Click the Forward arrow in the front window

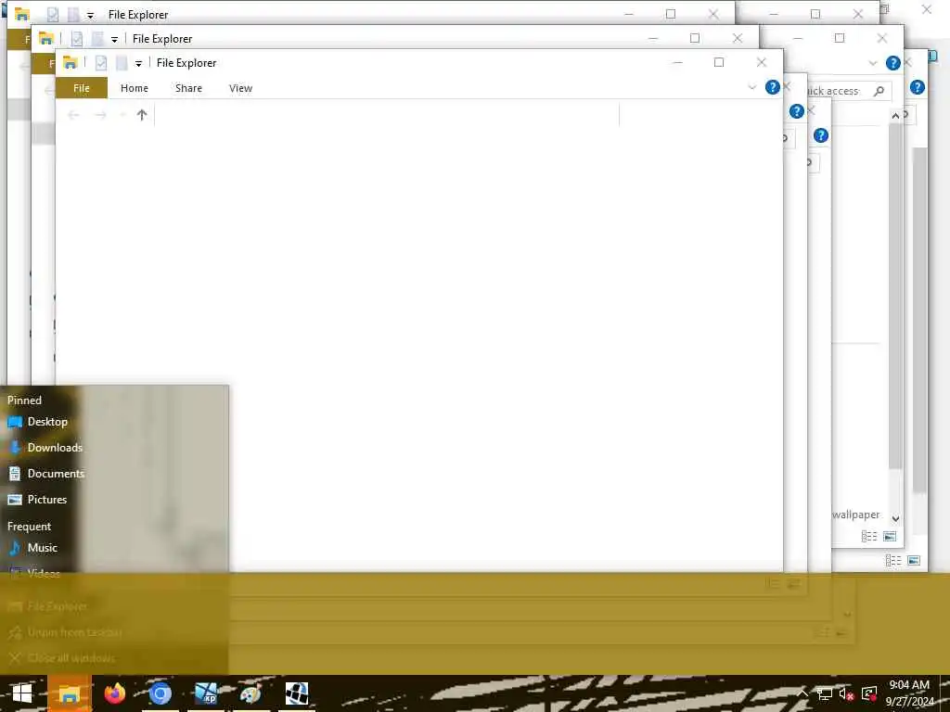click(100, 114)
